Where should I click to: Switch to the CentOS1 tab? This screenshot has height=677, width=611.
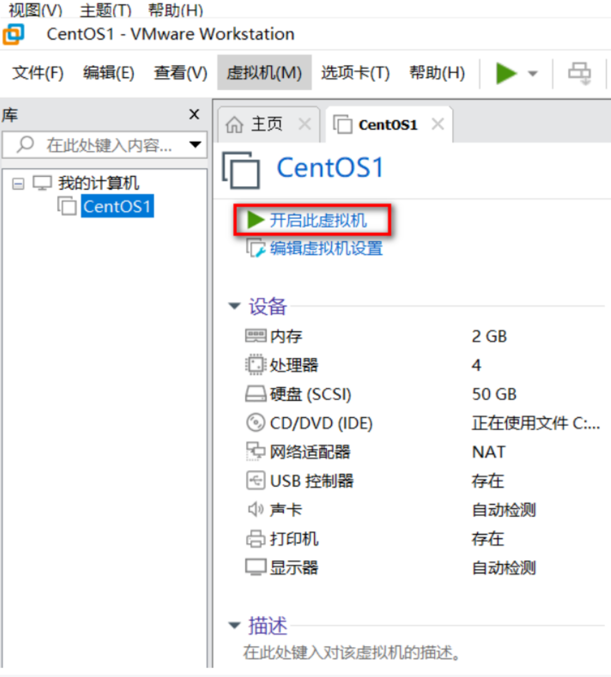coord(388,125)
